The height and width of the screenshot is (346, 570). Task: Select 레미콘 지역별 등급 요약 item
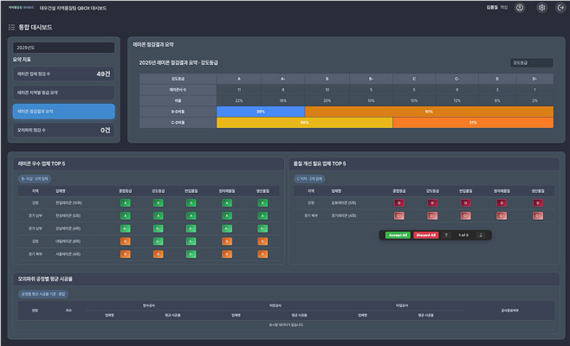pyautogui.click(x=64, y=93)
